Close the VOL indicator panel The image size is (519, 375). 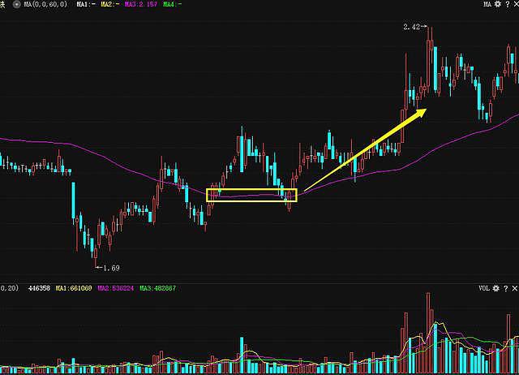pyautogui.click(x=515, y=288)
